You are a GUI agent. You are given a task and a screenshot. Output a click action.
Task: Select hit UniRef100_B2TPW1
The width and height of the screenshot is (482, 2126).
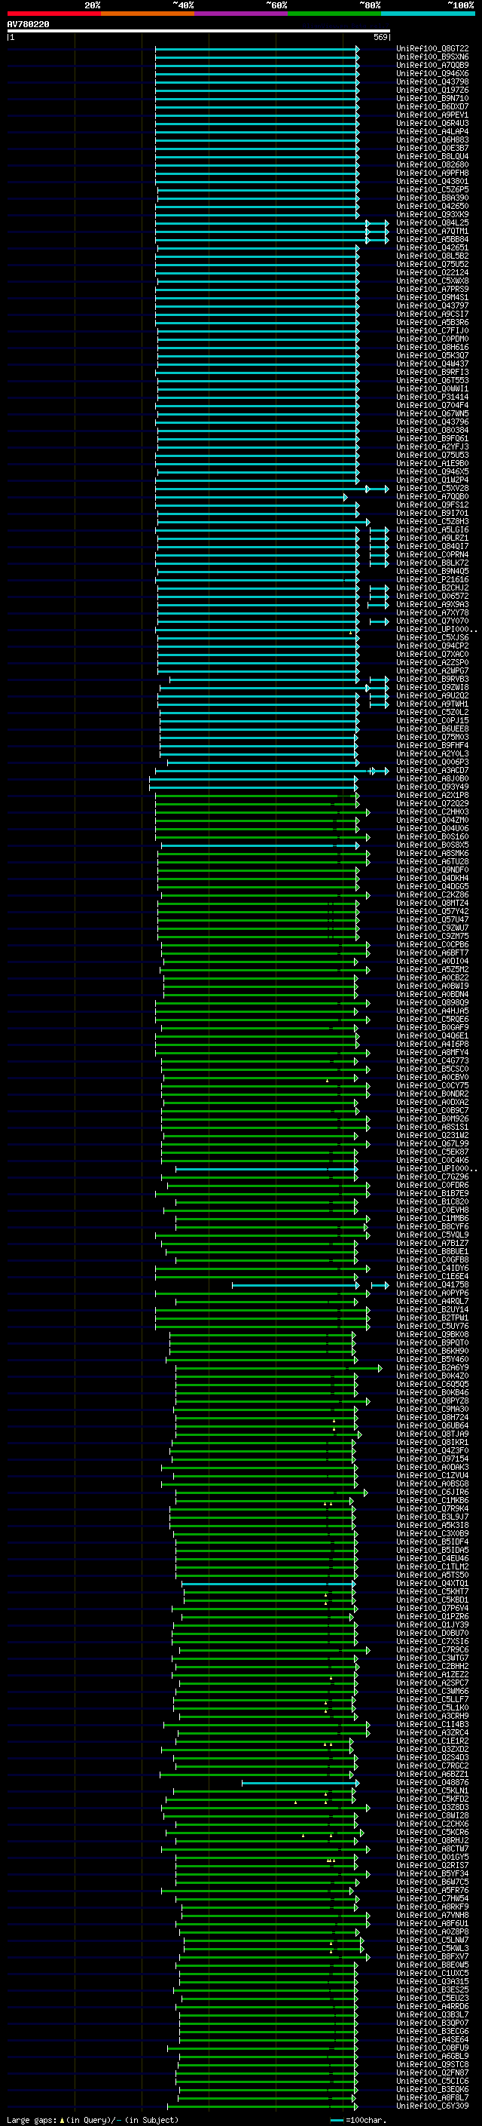tap(432, 1318)
